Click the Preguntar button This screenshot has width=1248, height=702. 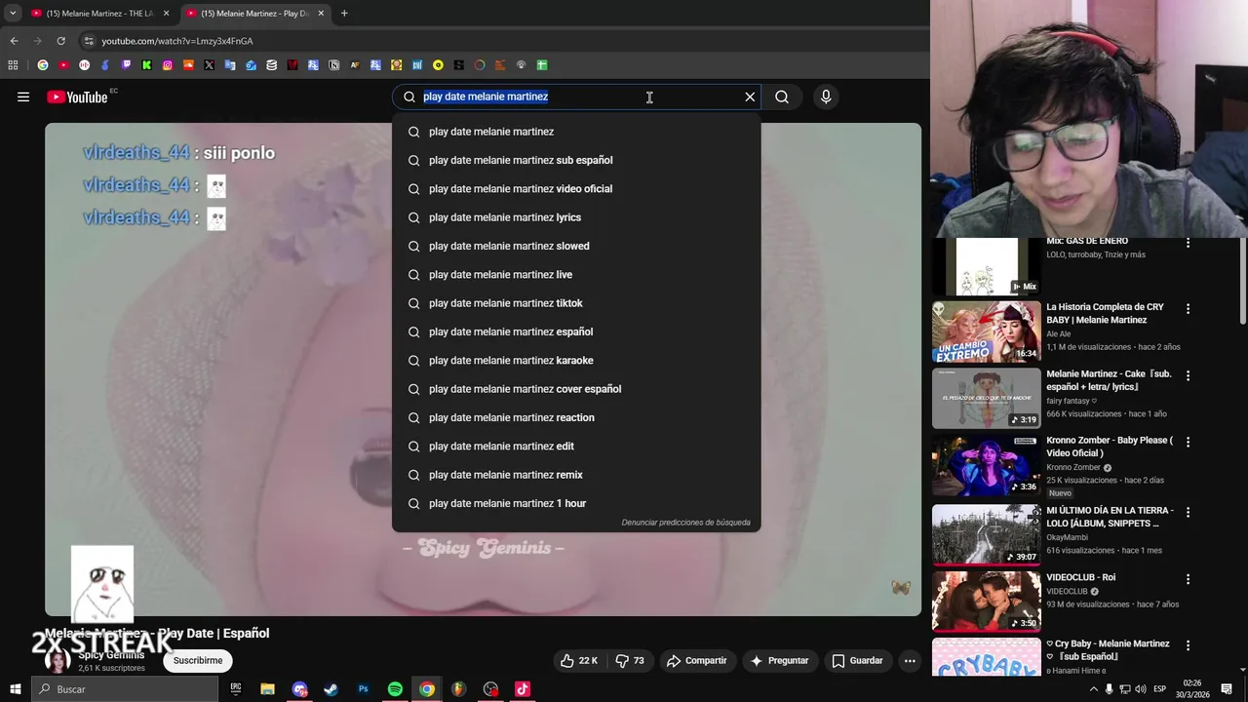tap(778, 660)
